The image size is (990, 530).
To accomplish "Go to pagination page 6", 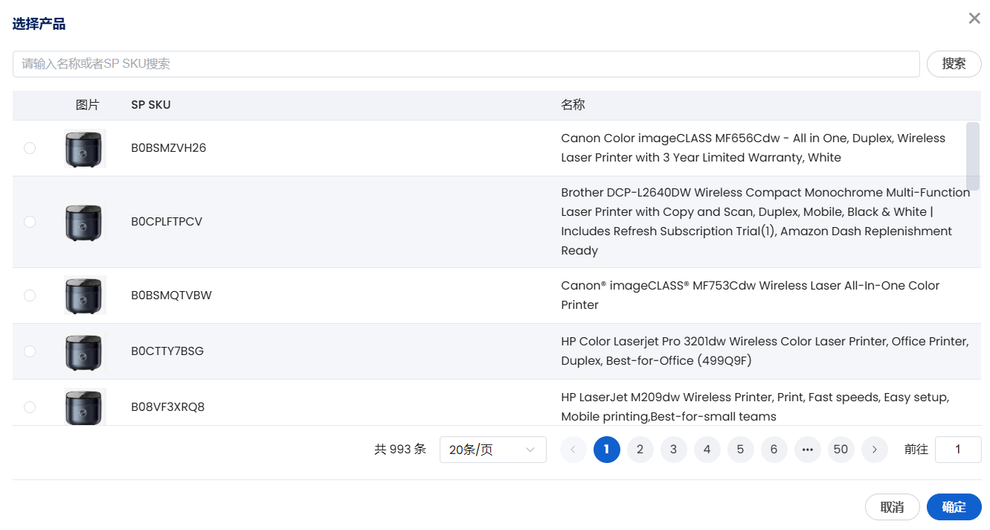I will click(774, 450).
